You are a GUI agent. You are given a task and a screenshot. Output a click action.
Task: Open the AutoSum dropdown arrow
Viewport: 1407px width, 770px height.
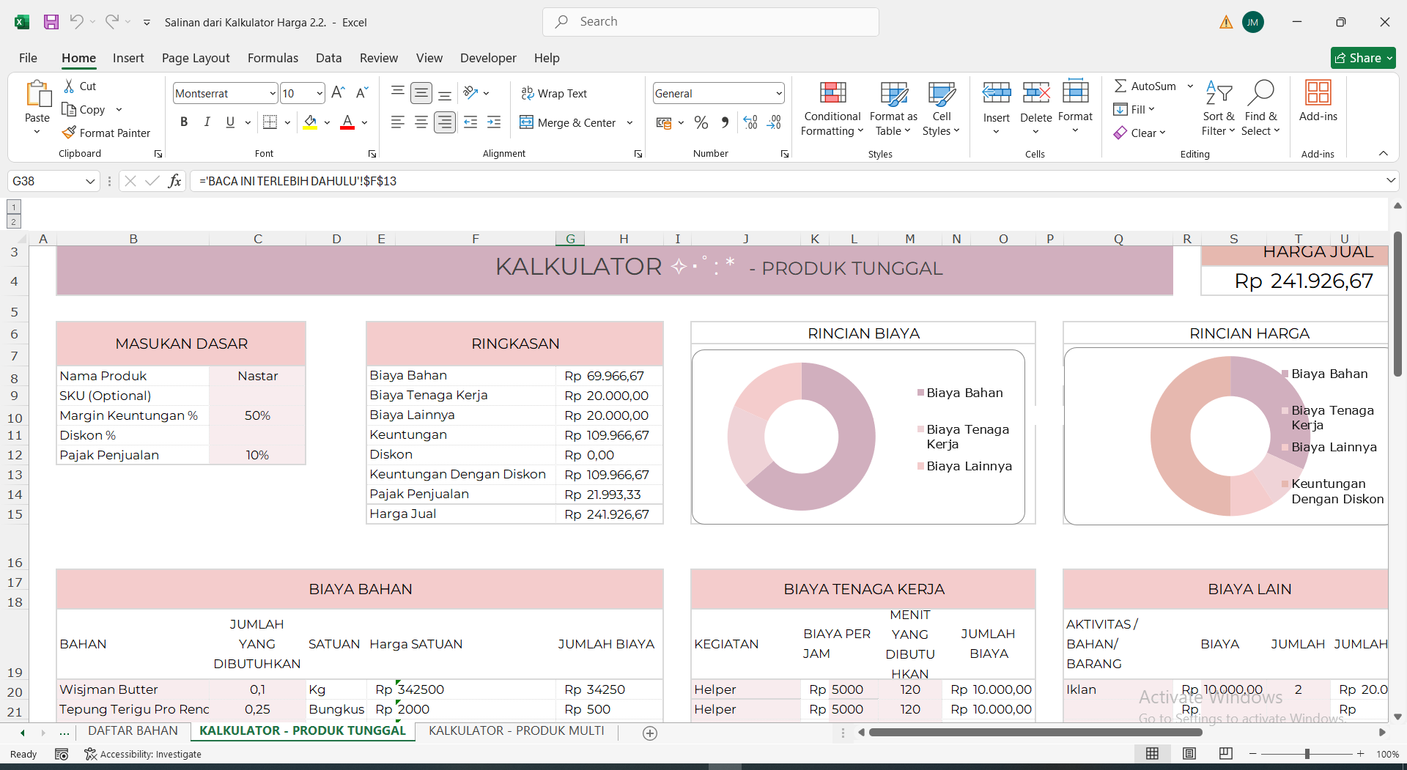point(1190,86)
